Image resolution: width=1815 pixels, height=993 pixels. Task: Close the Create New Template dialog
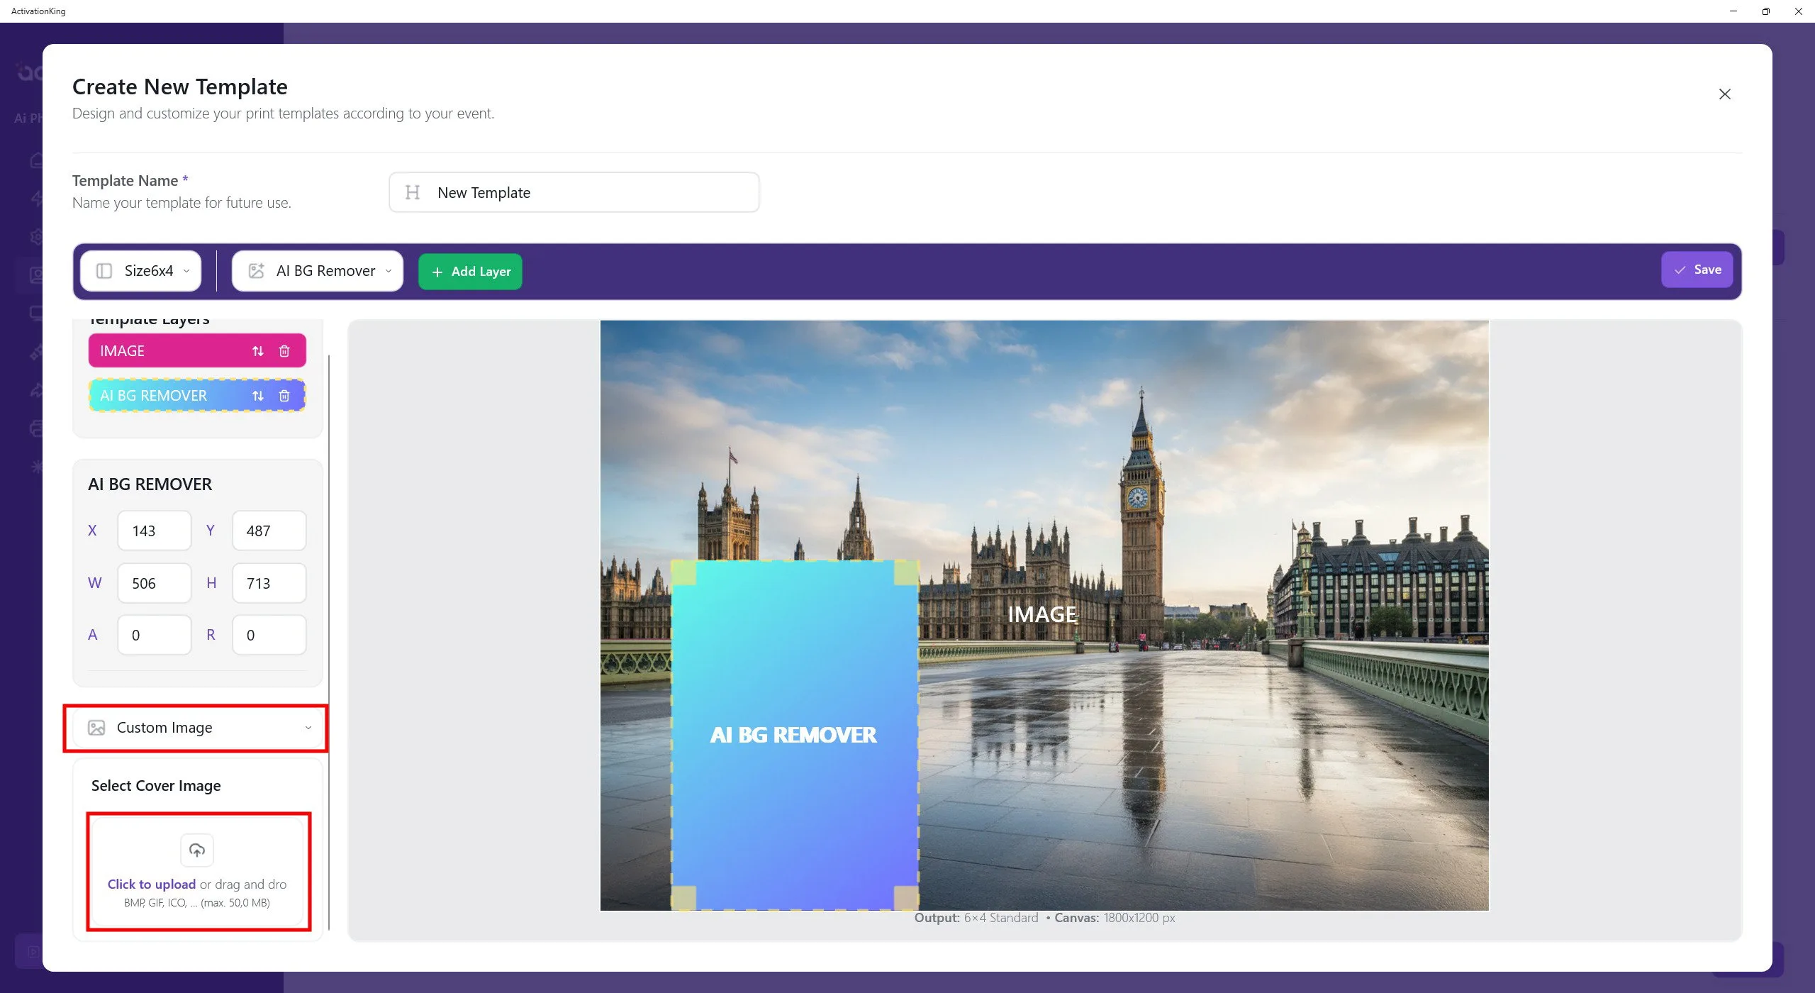[x=1724, y=94]
